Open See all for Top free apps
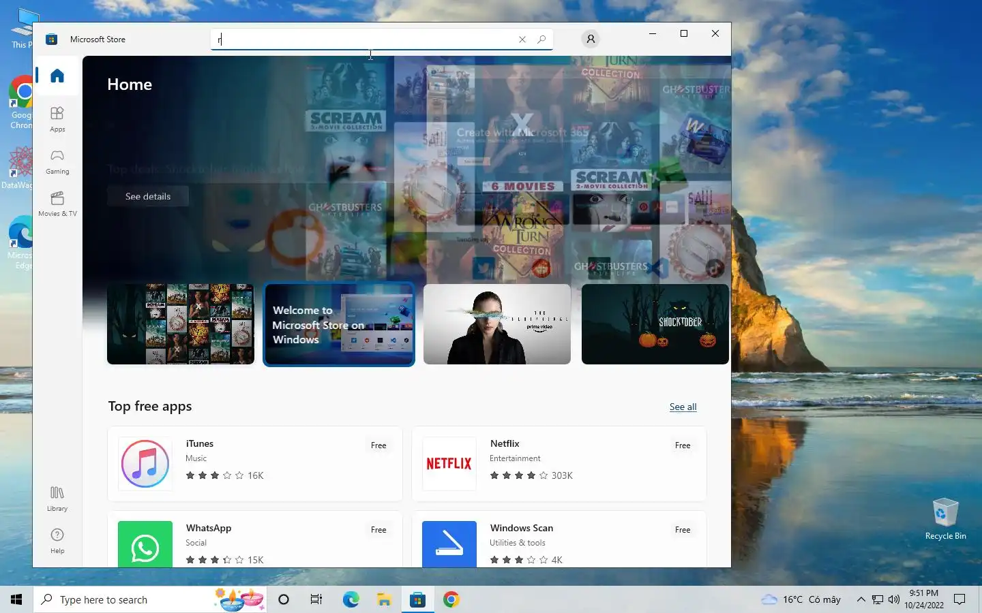The width and height of the screenshot is (982, 613). (683, 407)
